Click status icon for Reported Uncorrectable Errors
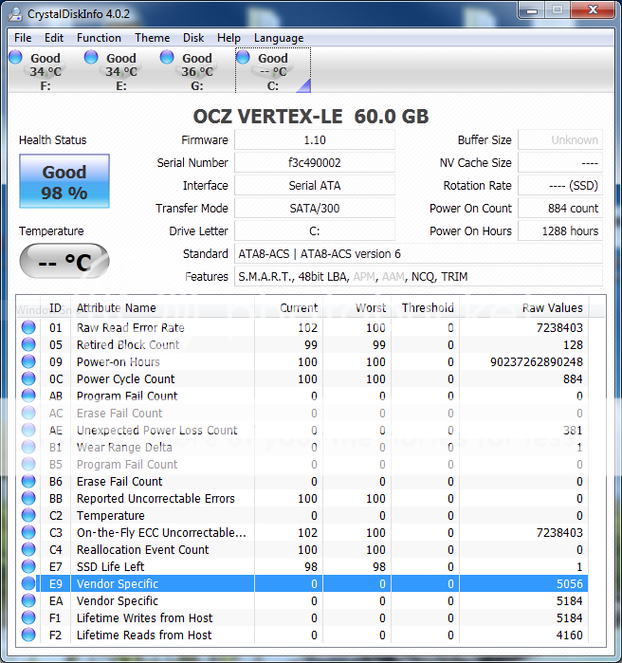Screen dimensions: 622x663 tap(28, 499)
